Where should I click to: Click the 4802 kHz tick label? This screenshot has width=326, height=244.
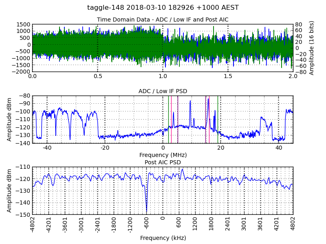293,224
